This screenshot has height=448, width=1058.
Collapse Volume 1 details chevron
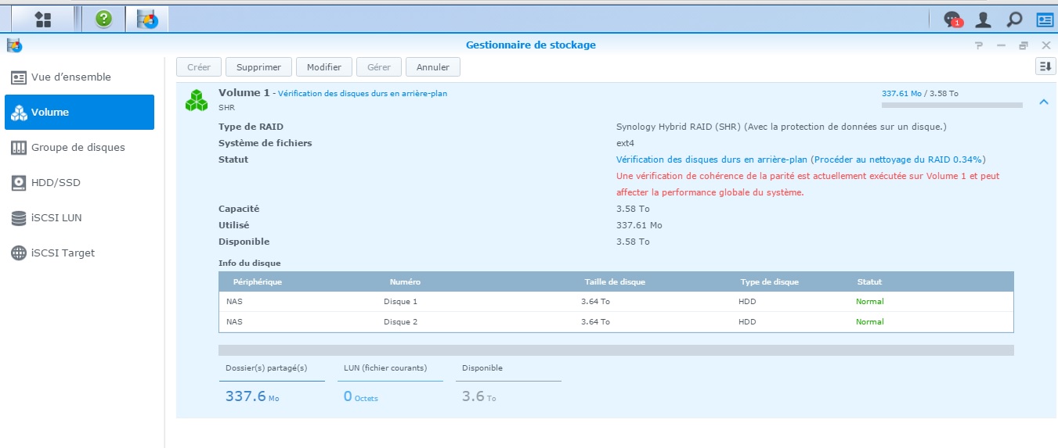pyautogui.click(x=1043, y=102)
